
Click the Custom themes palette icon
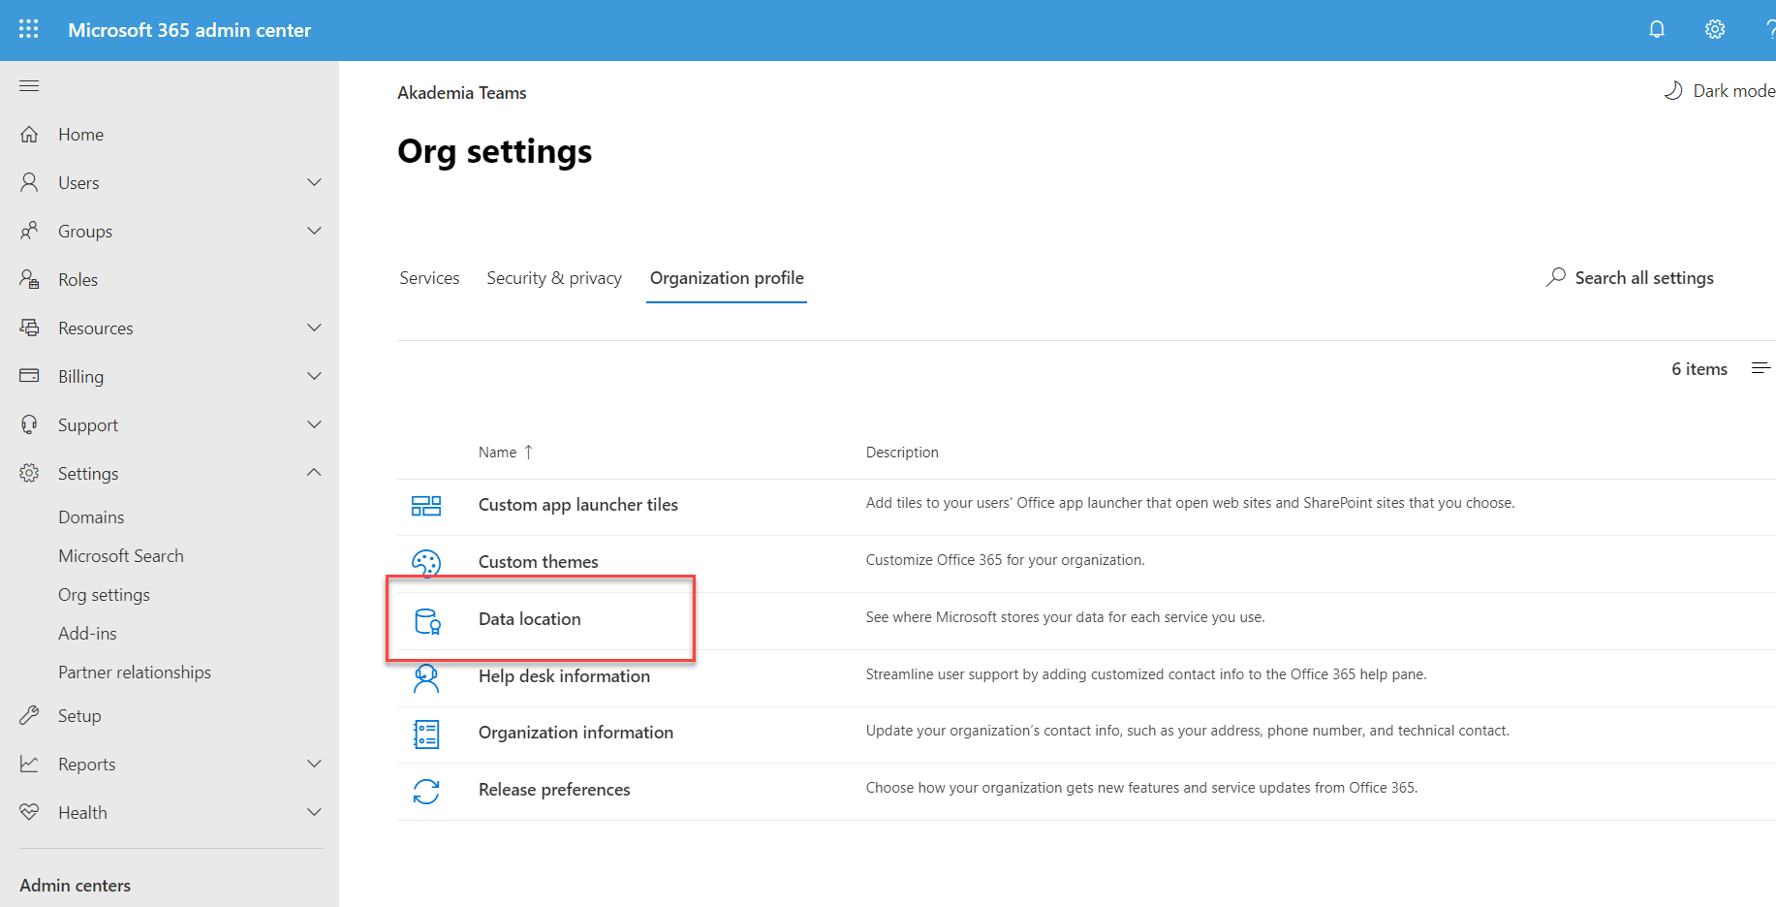click(426, 563)
